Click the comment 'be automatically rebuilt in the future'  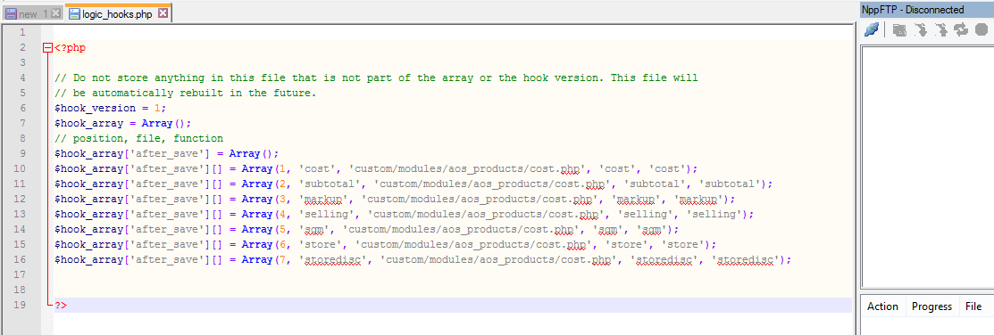click(185, 93)
